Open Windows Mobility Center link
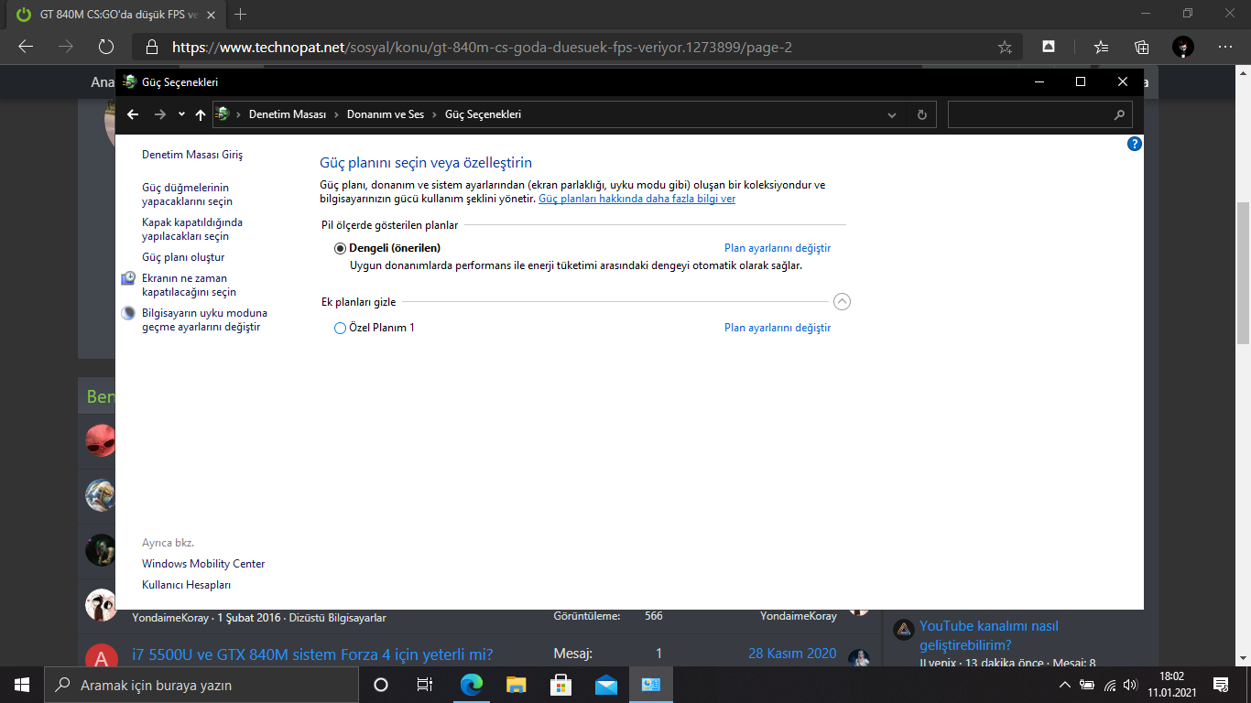The width and height of the screenshot is (1251, 703). click(x=203, y=564)
